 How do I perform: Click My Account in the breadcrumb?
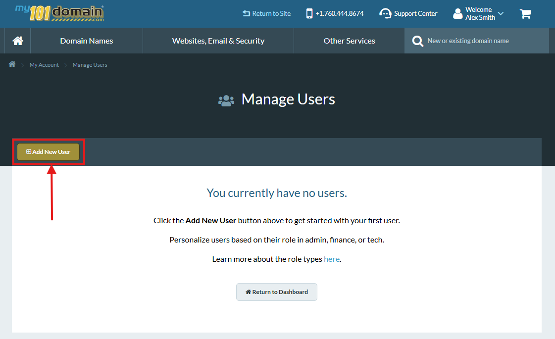(x=44, y=64)
